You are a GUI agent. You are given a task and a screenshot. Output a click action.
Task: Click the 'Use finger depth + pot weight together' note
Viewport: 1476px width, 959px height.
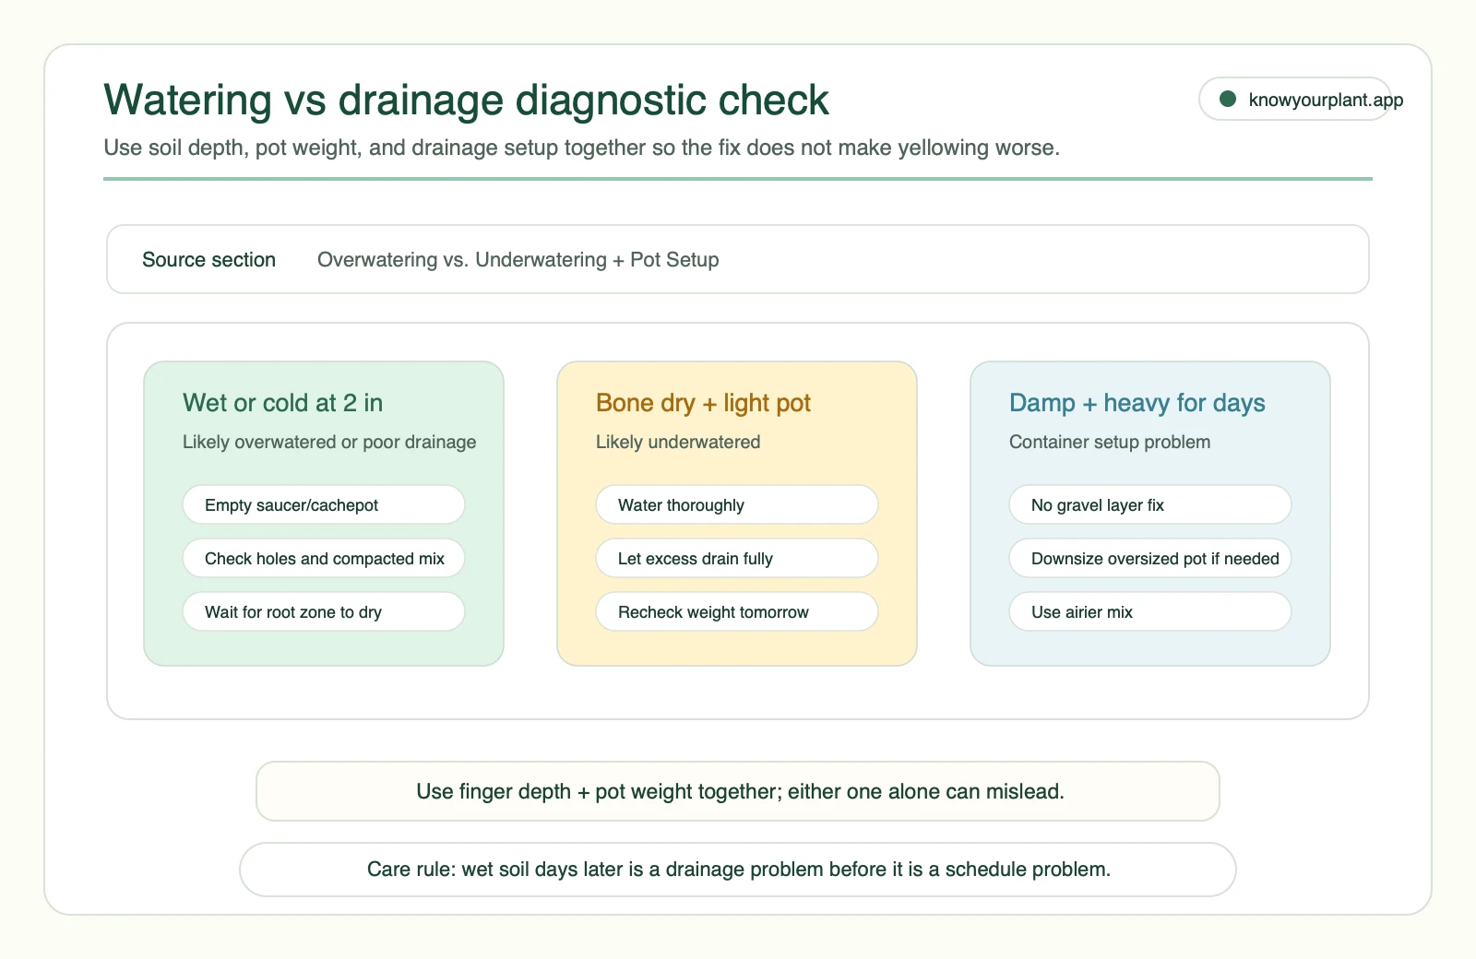(738, 791)
